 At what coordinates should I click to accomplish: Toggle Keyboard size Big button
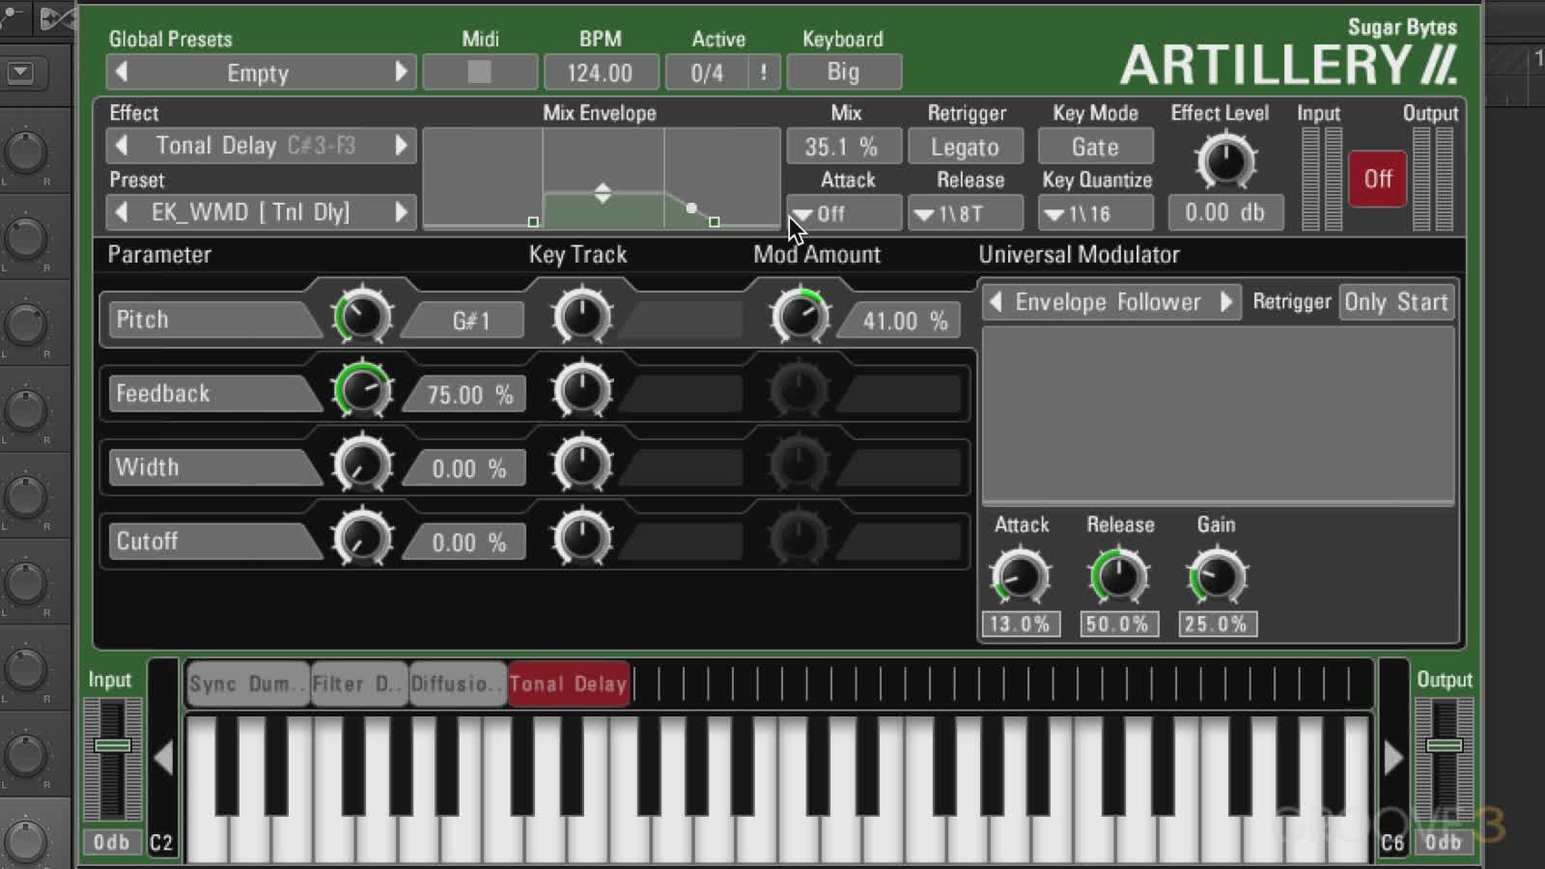click(843, 72)
